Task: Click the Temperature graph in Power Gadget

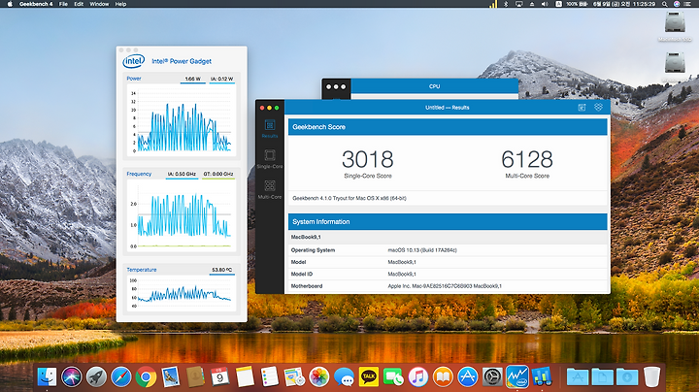Action: [x=182, y=293]
